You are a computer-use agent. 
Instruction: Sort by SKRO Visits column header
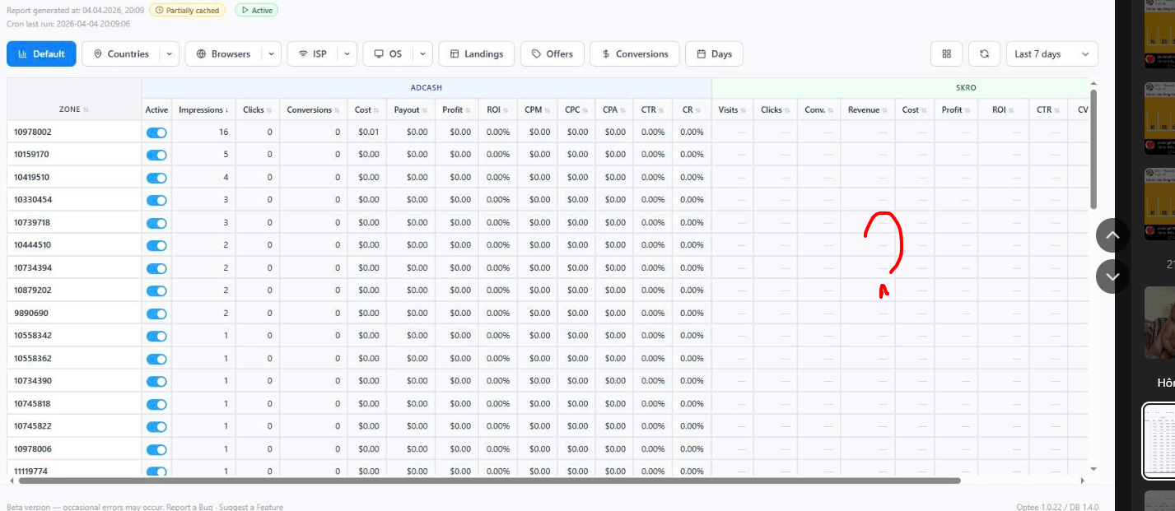pyautogui.click(x=732, y=109)
